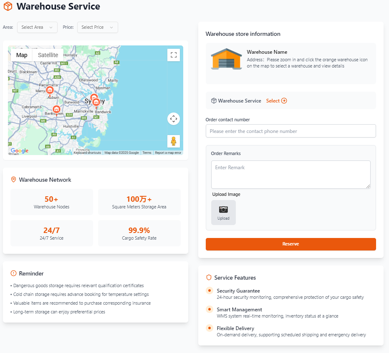Select the Pegman street view icon
The image size is (389, 353).
pyautogui.click(x=174, y=141)
